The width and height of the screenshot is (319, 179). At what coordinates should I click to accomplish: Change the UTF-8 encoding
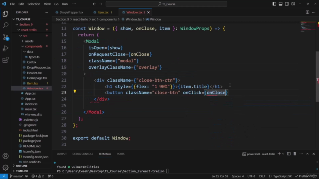(251, 176)
